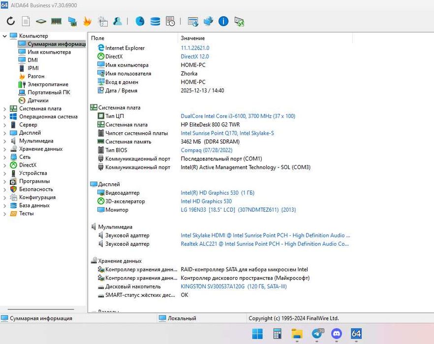The width and height of the screenshot is (434, 344).
Task: Open the DirectX 12.0 value link
Action: tap(195, 57)
